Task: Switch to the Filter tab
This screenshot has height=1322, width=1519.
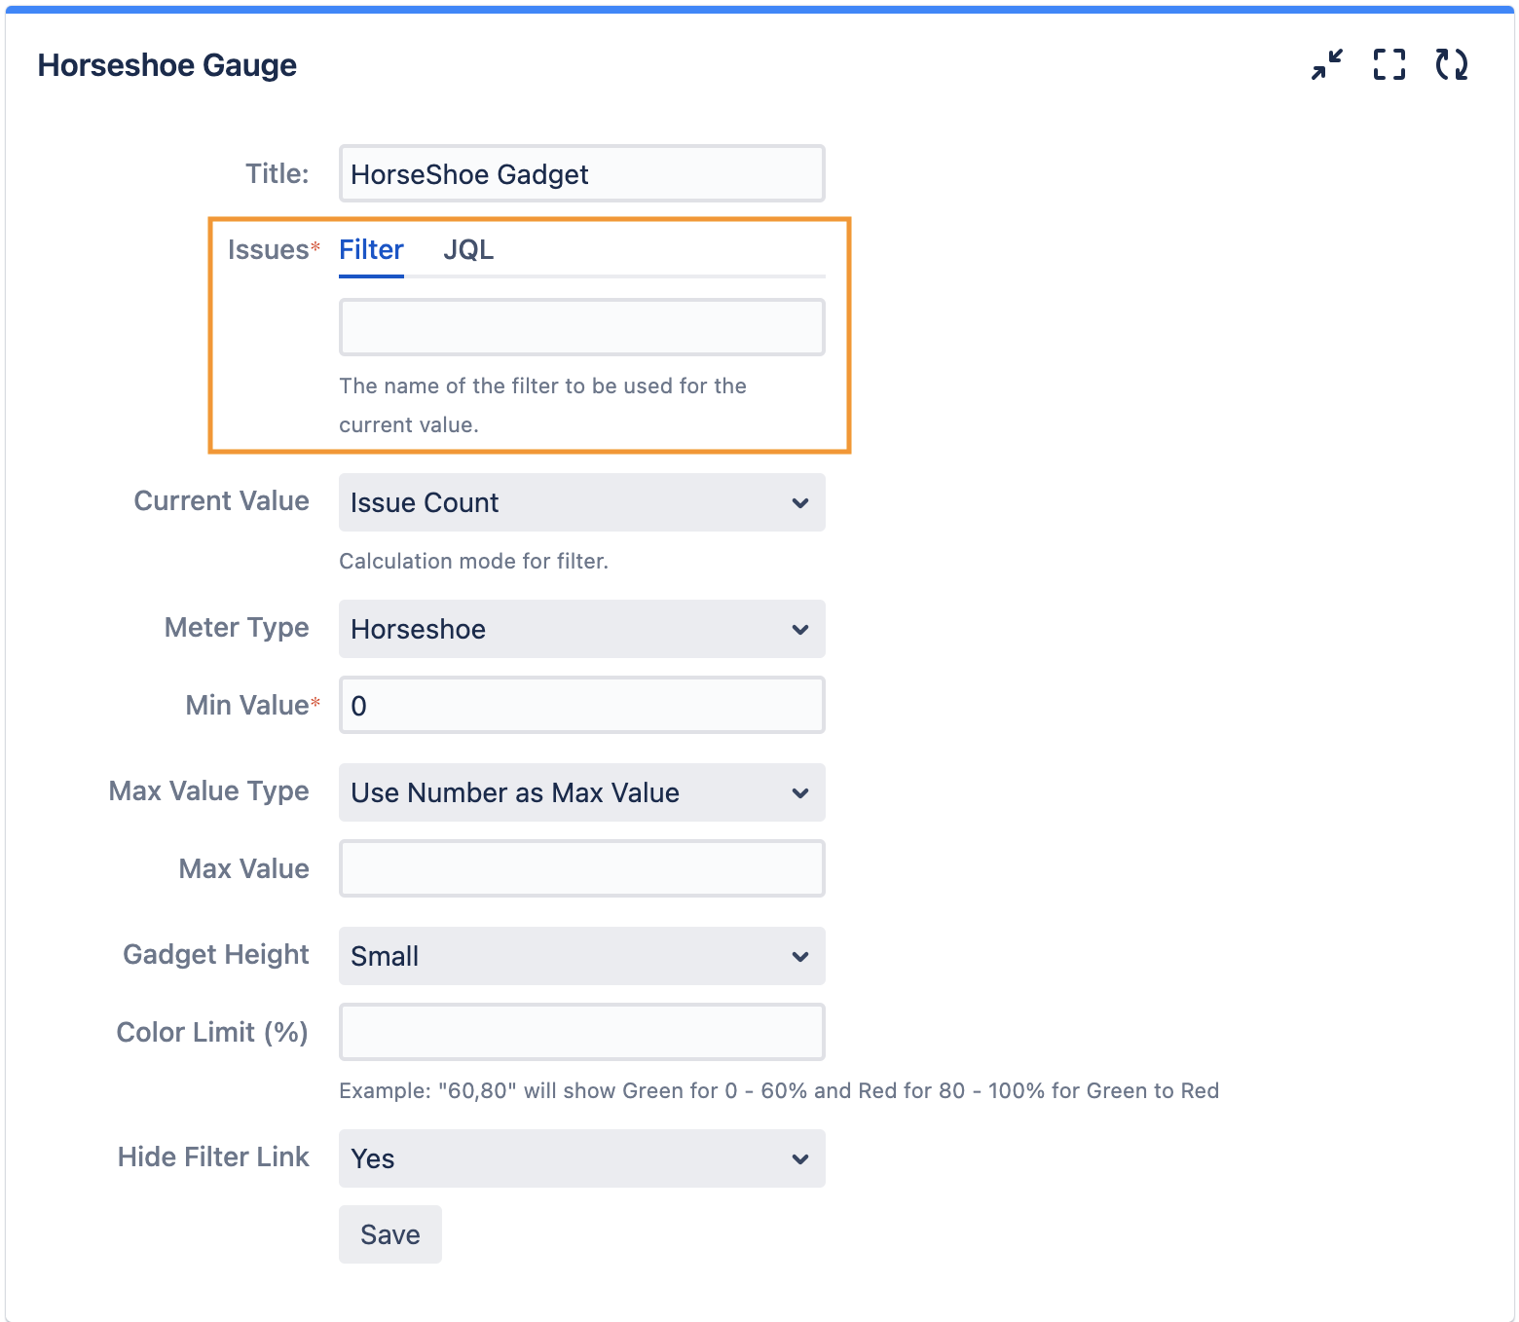Action: [x=371, y=250]
